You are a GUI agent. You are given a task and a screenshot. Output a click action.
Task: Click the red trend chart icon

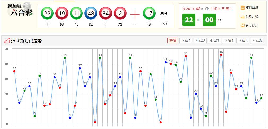click(7, 41)
